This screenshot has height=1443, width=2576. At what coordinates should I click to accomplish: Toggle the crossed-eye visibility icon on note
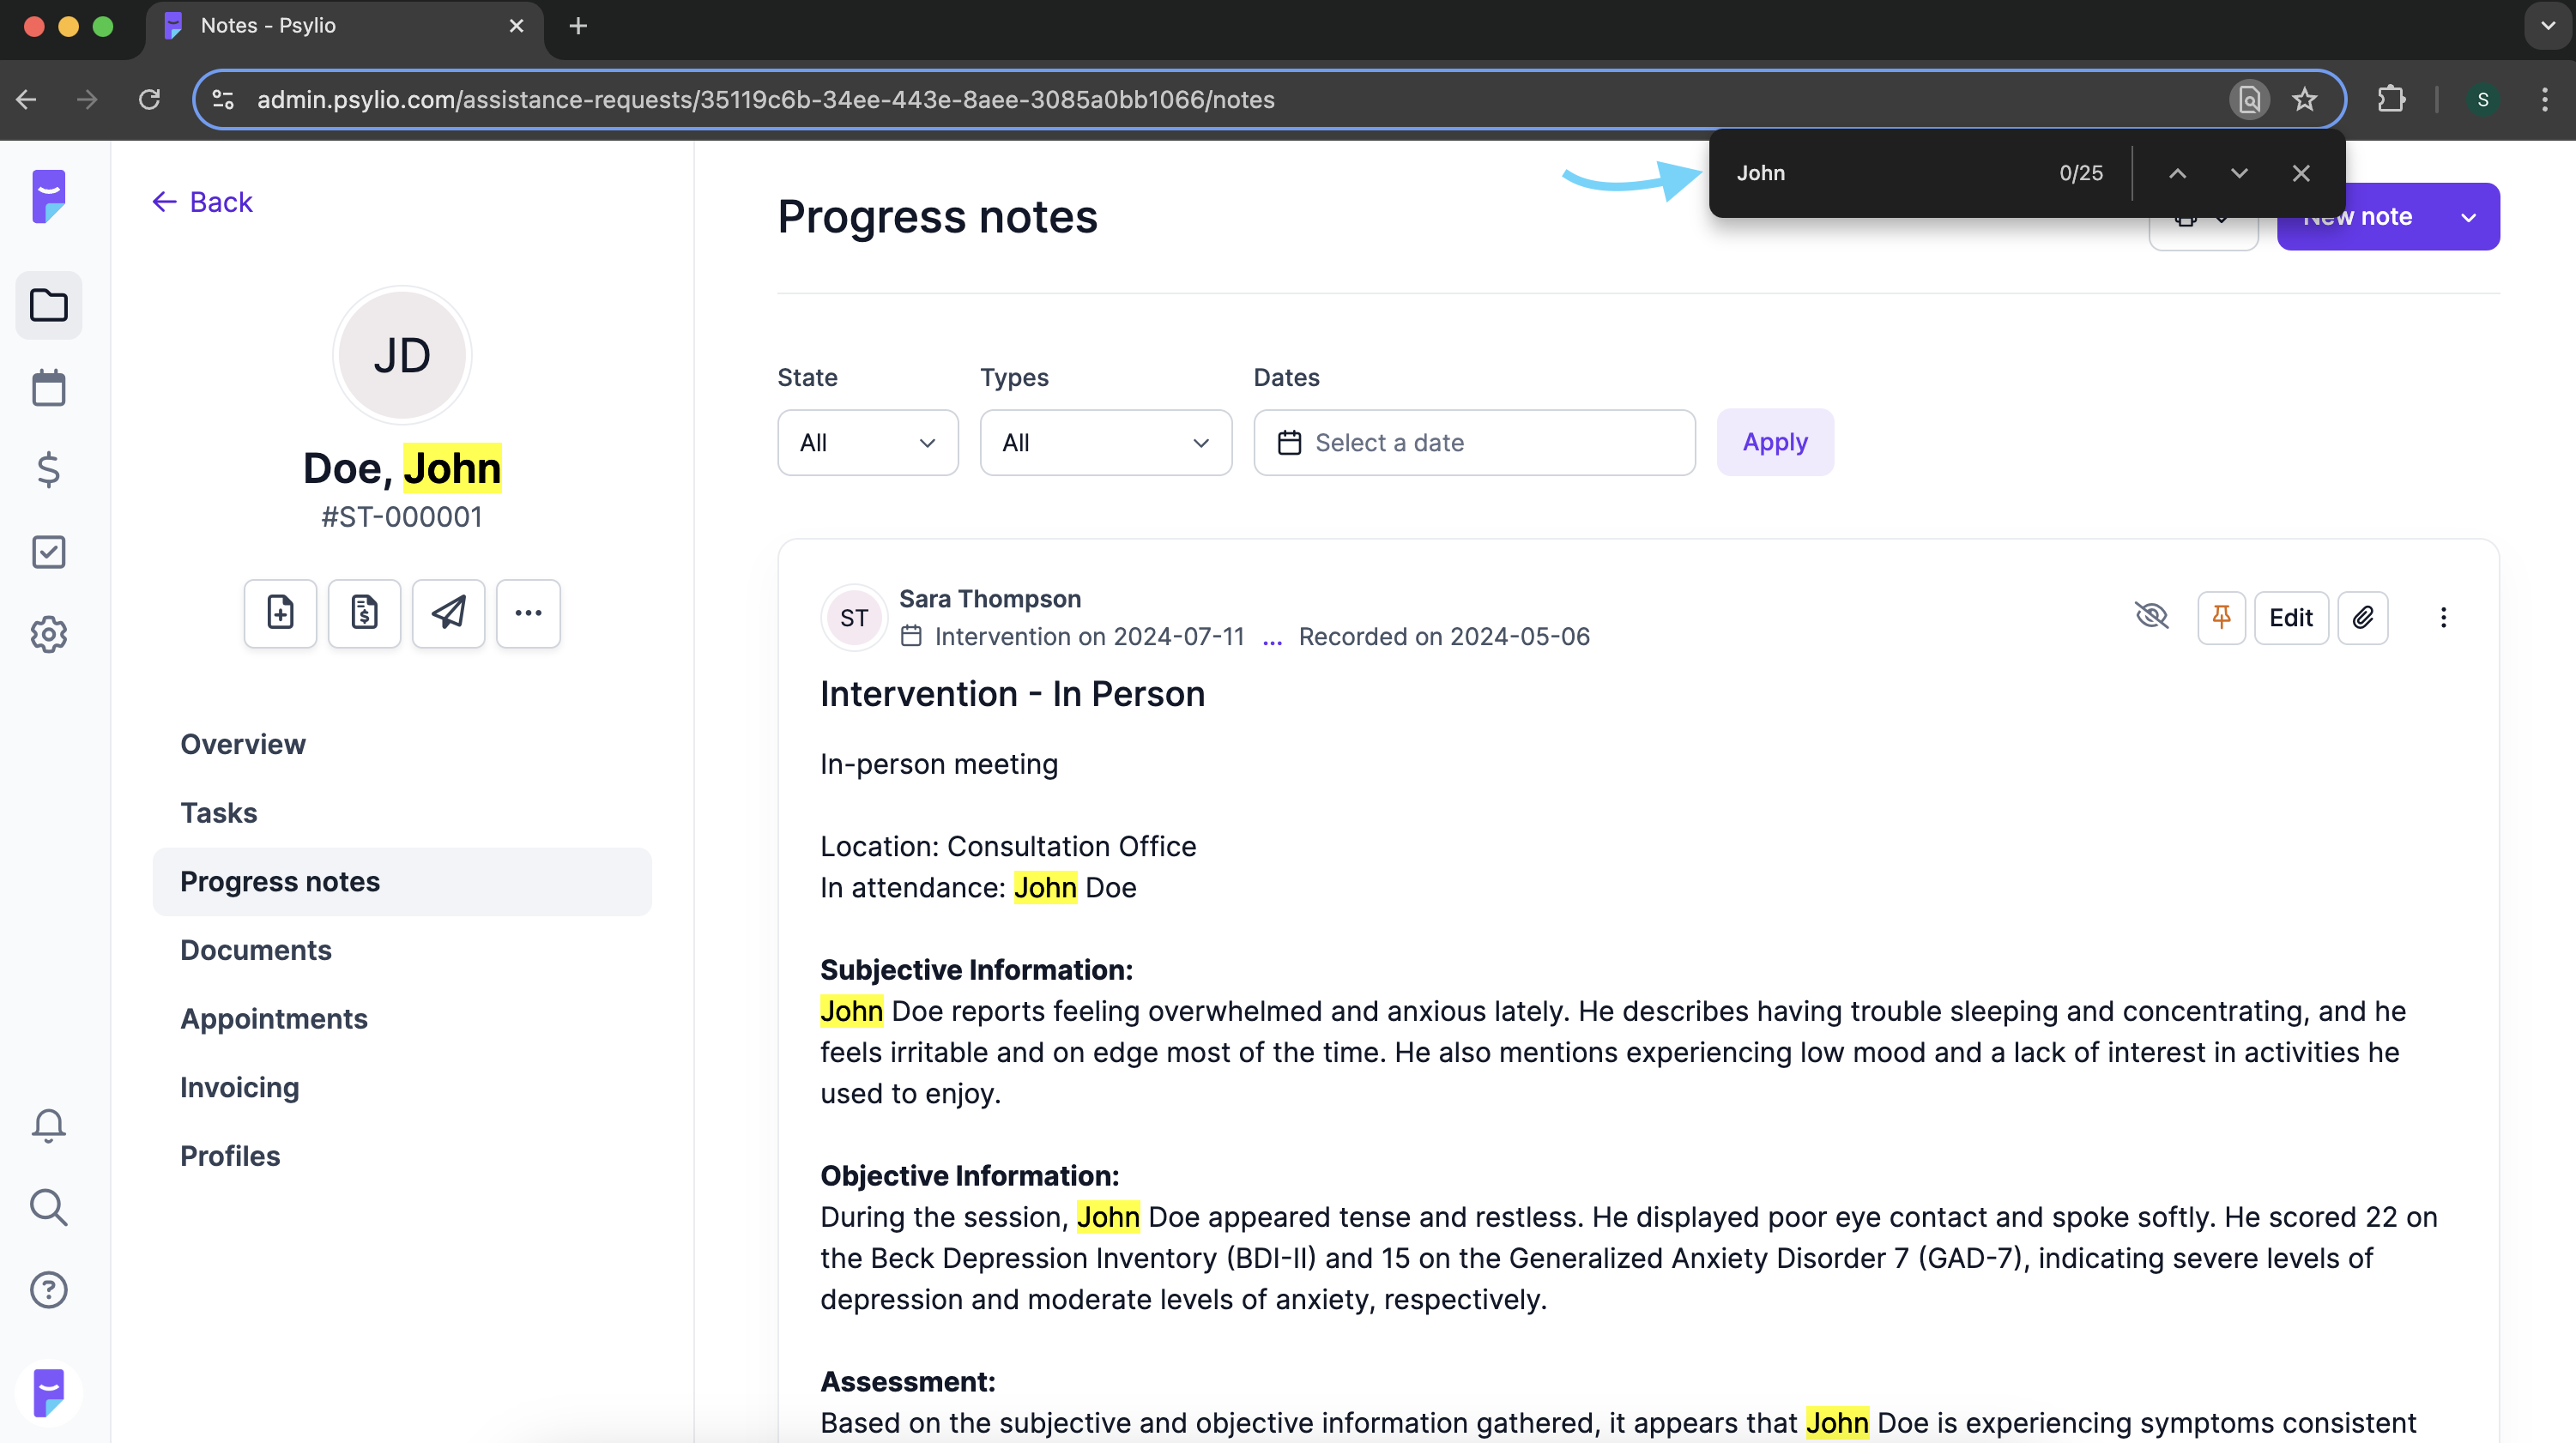[x=2151, y=616]
